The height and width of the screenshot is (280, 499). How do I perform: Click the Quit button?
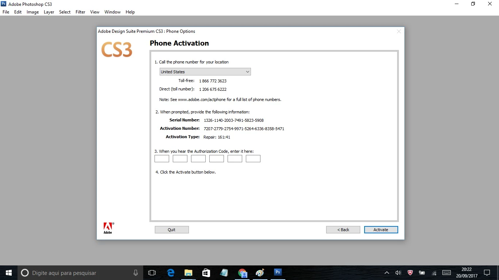(172, 230)
